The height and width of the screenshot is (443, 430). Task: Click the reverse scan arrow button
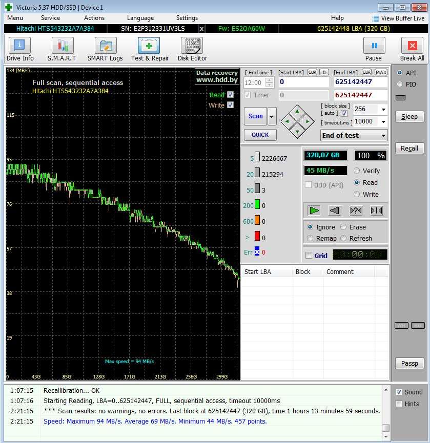[x=335, y=210]
